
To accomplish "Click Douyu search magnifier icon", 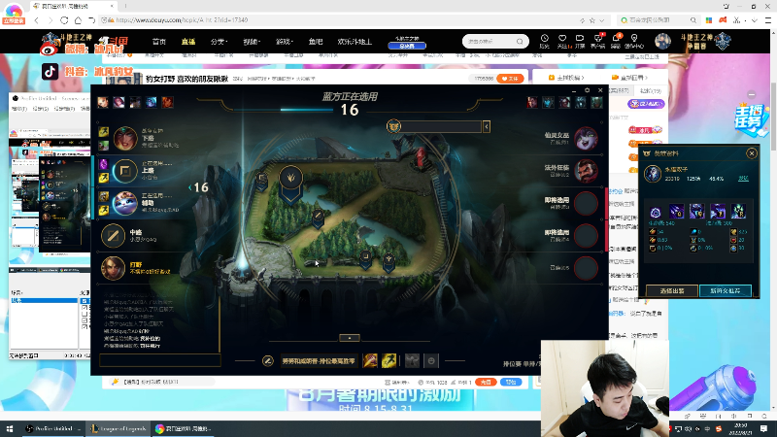I will point(520,41).
